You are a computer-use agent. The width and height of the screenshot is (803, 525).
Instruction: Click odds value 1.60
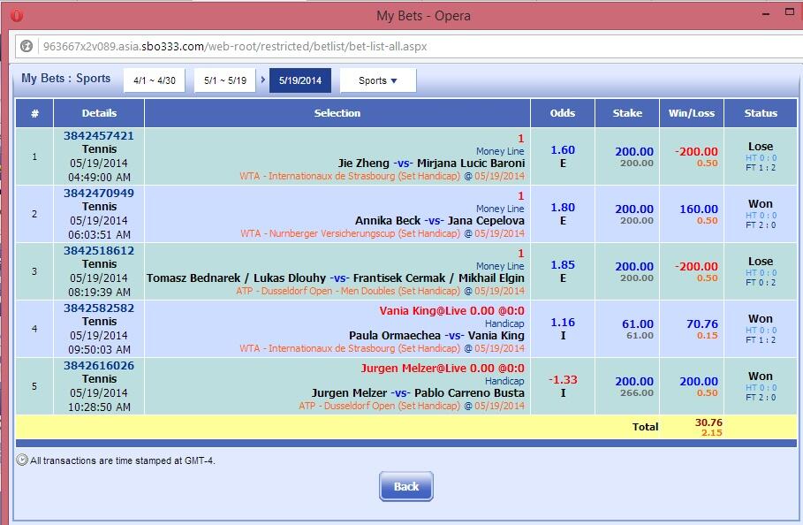pyautogui.click(x=563, y=149)
